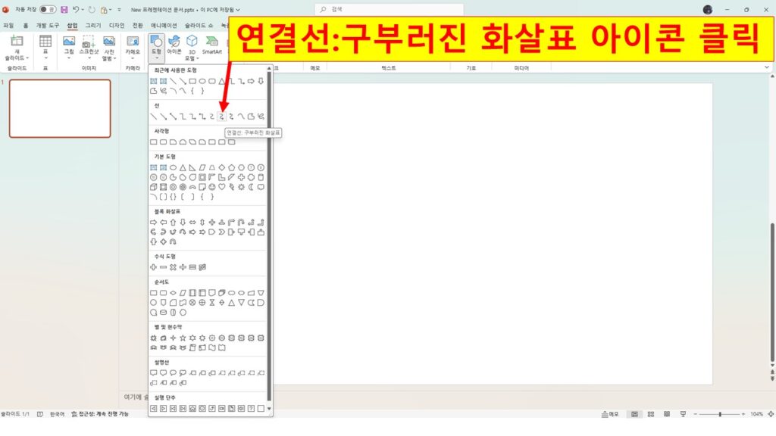Viewport: 776px width, 436px height.
Task: Select the isosceles triangle in 기본 도형
Action: coord(183,167)
